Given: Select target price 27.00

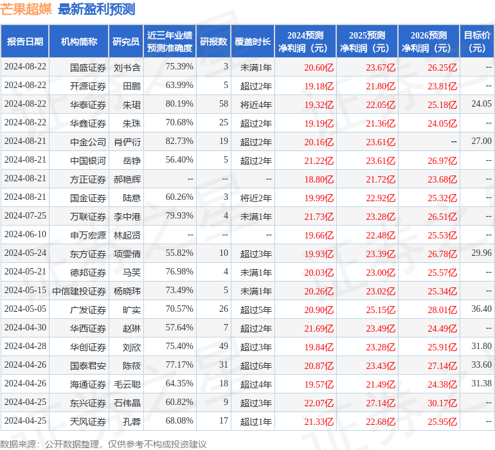Looking at the screenshot, I should pos(482,141).
